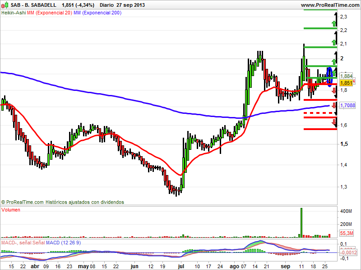
Task: Click the blue MACD (12 26 9) label
Action: pyautogui.click(x=63, y=243)
